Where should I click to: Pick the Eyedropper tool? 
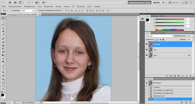[3, 35]
